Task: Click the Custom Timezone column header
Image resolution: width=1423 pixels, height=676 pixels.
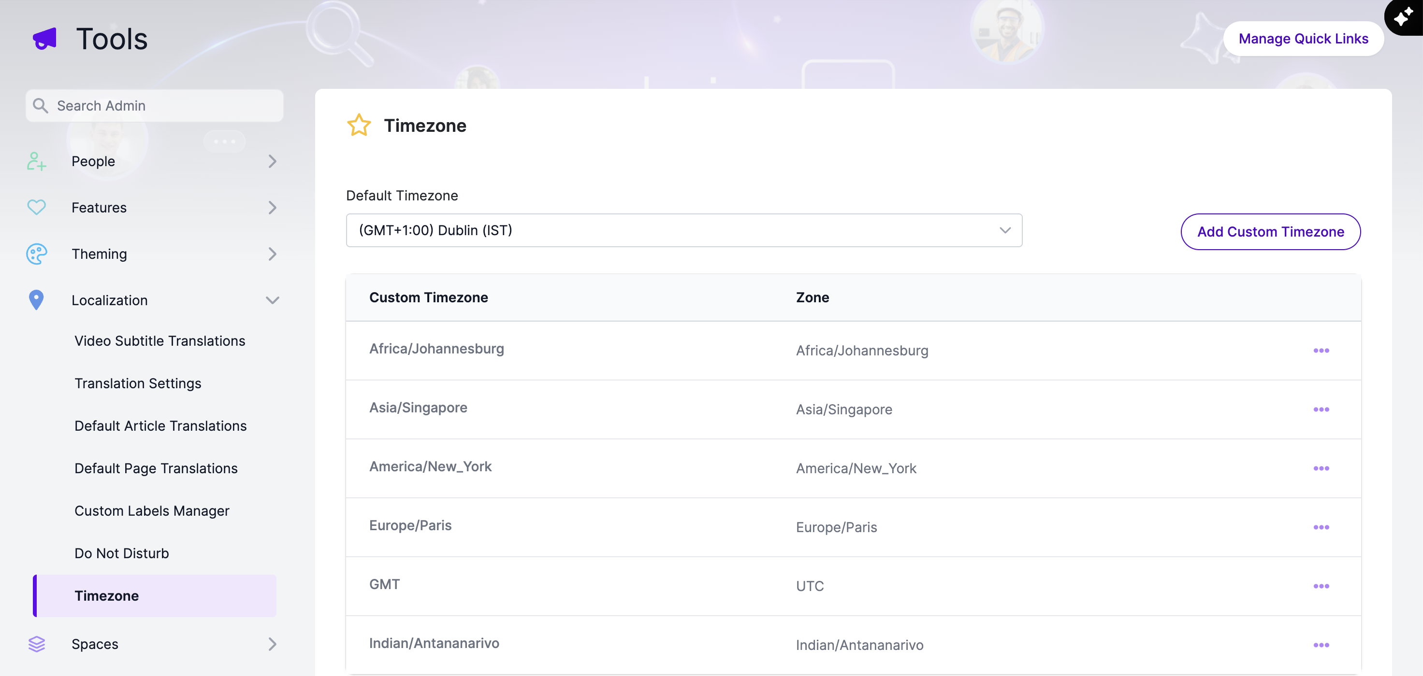Action: (428, 297)
